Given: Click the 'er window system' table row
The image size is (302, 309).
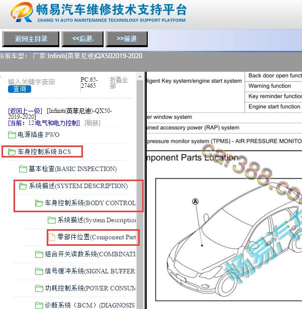Looking at the screenshot, I should (x=224, y=117).
